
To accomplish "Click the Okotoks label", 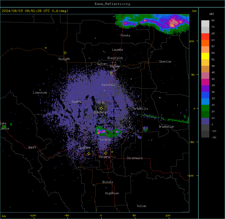I will [x=108, y=182].
